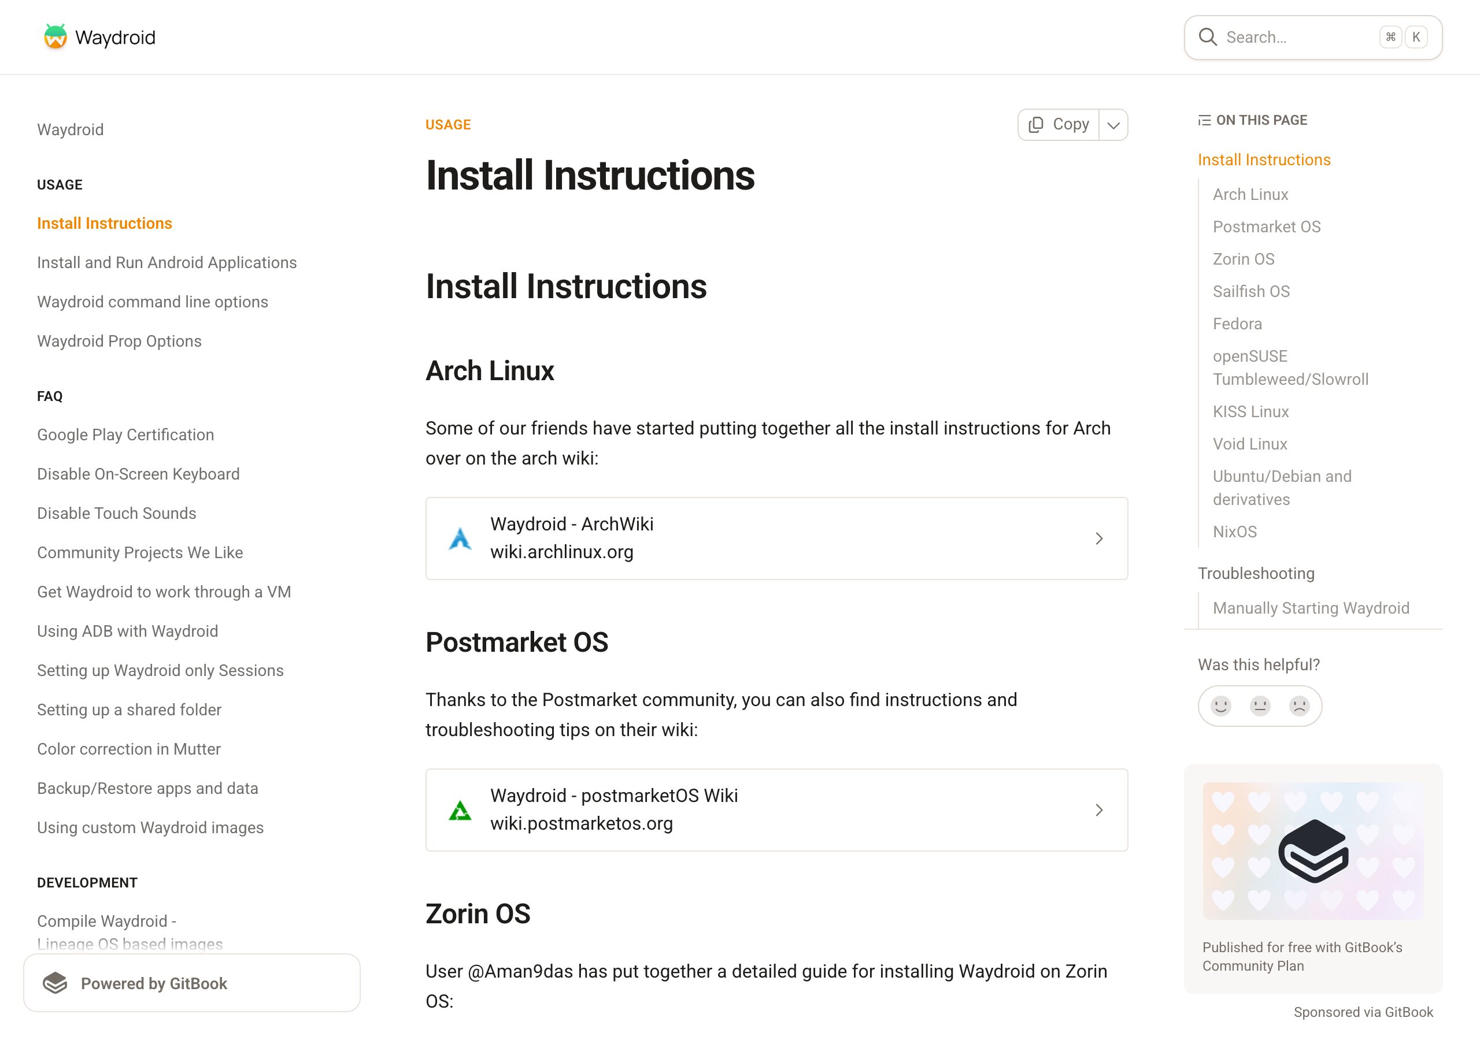Open Community Projects We Like page

[140, 553]
